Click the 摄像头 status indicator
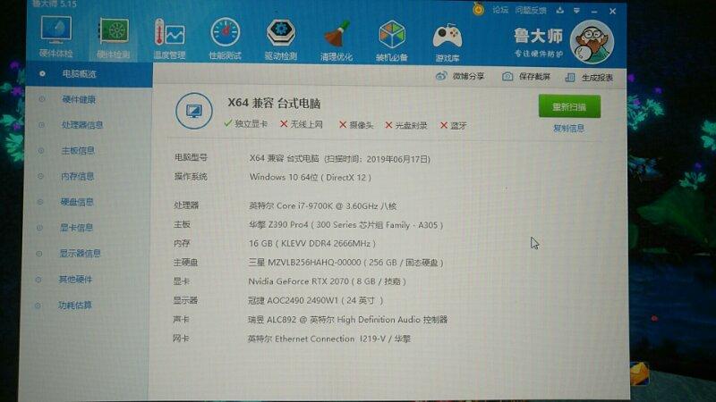The image size is (716, 402). pos(356,124)
